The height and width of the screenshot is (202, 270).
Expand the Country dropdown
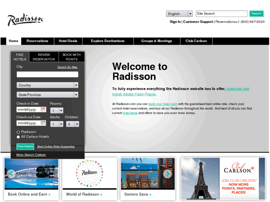48,85
